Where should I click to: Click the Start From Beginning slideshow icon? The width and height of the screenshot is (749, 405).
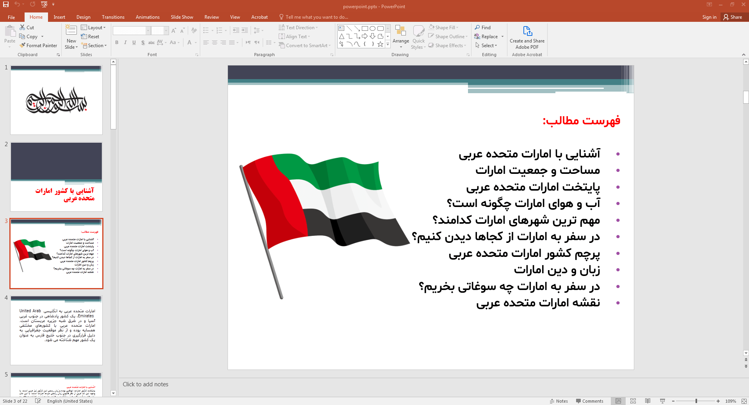coord(44,4)
